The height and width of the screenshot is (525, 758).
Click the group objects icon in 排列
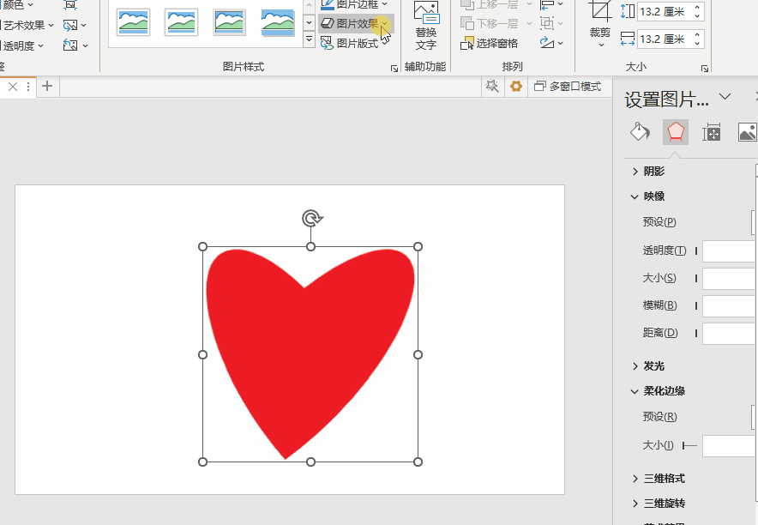pyautogui.click(x=547, y=23)
